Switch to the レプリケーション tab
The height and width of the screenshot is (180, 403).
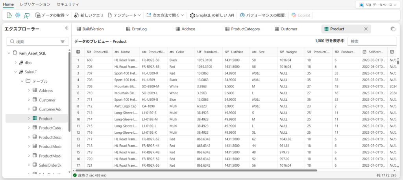coord(35,4)
